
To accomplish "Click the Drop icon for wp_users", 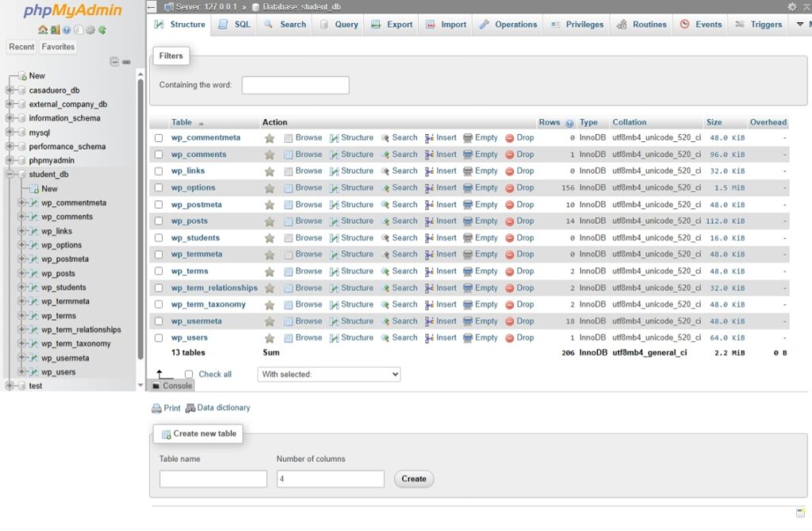I will [x=510, y=338].
